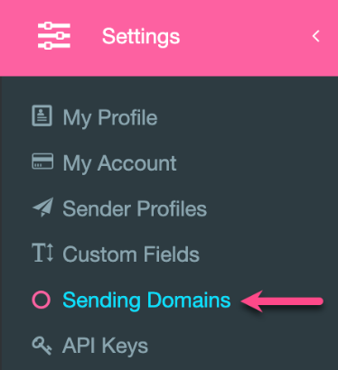Screen dimensions: 338x370
Task: Click the API Keys key icon
Action: click(42, 346)
